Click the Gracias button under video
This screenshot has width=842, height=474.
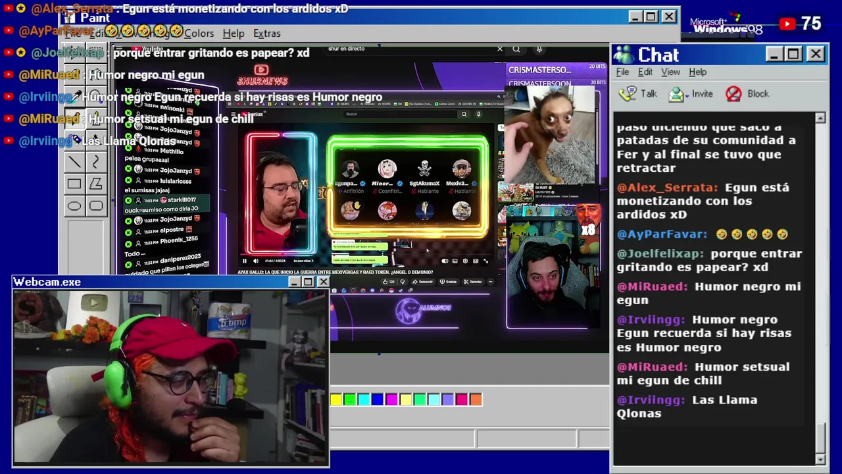(448, 282)
